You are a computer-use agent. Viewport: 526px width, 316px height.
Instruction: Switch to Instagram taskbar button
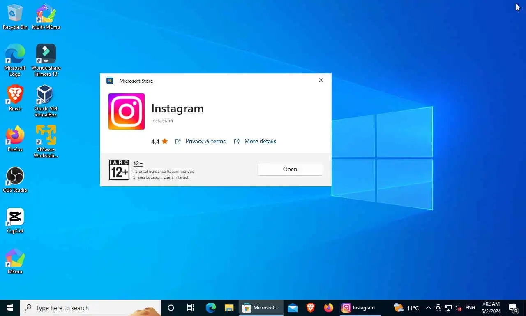pos(360,308)
